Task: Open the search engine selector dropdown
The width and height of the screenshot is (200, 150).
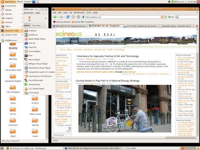Action: (x=178, y=17)
